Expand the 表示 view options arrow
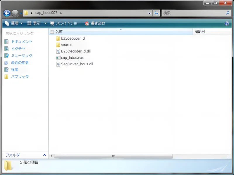Screen dimensions: 234x175 [45, 23]
